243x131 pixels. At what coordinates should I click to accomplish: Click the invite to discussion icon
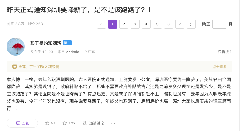tap(84, 123)
